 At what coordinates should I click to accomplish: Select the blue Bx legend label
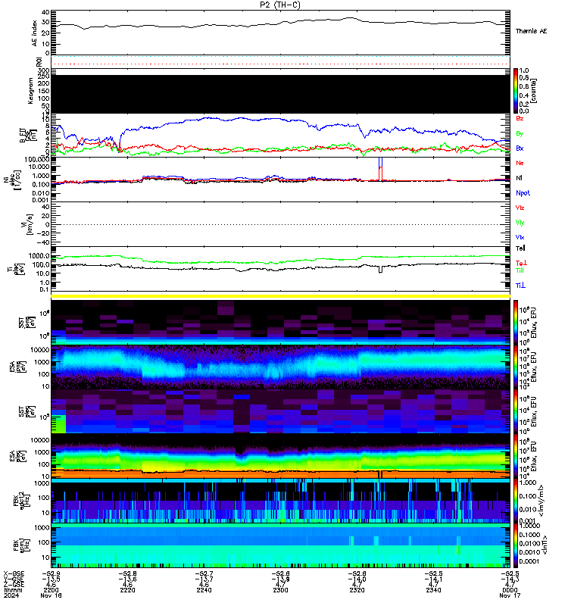(x=520, y=148)
